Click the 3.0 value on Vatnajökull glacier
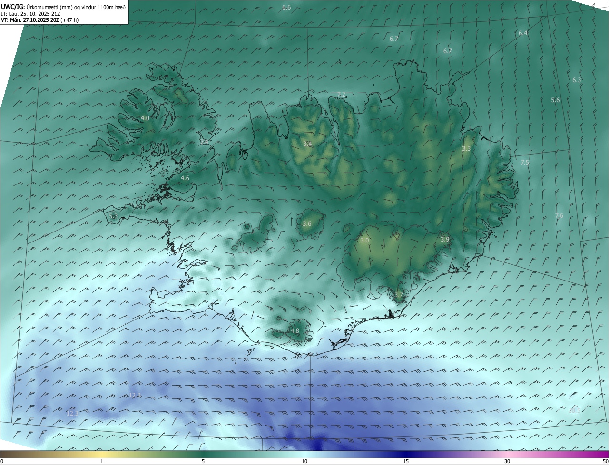Screen dimensions: 609x465 point(364,241)
